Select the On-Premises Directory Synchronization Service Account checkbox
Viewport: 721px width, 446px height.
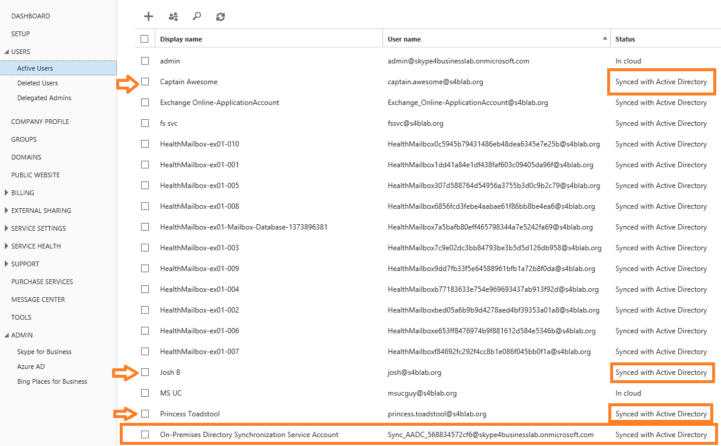[x=145, y=434]
